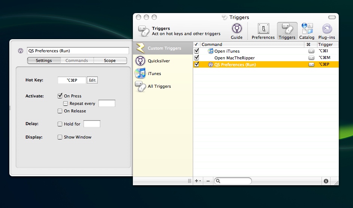Image resolution: width=353 pixels, height=208 pixels.
Task: Click the Repeat every interval field
Action: [107, 103]
